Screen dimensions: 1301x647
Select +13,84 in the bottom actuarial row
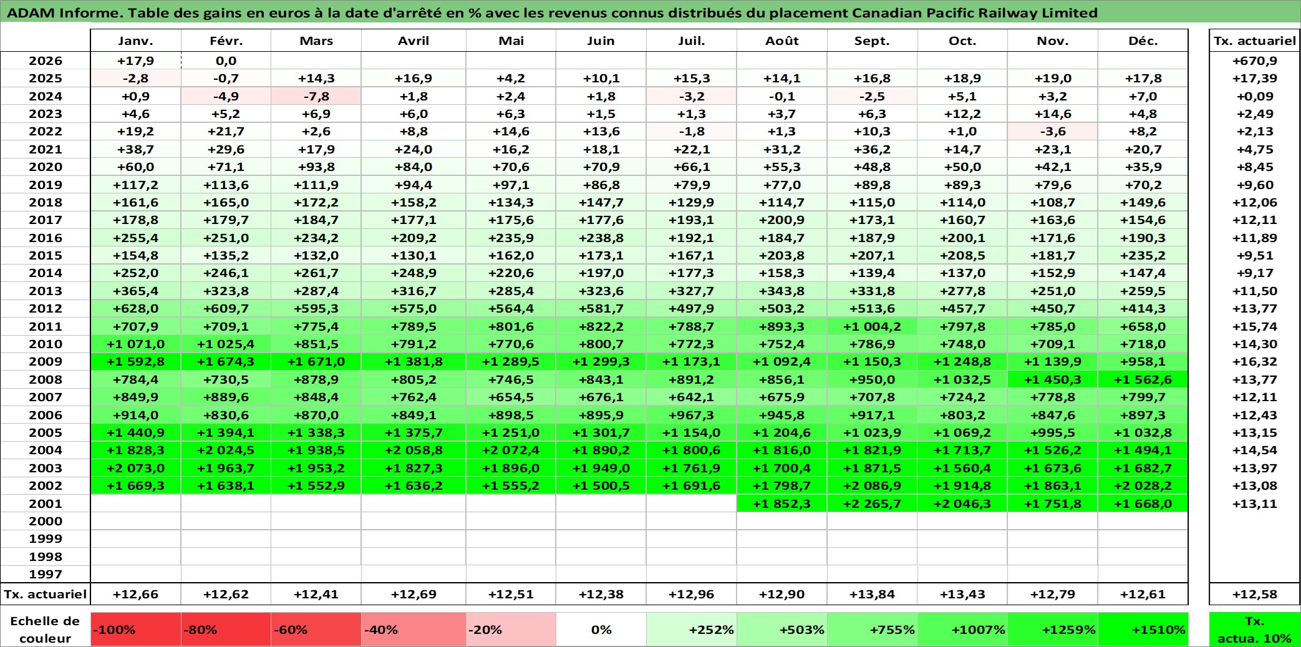coord(872,594)
